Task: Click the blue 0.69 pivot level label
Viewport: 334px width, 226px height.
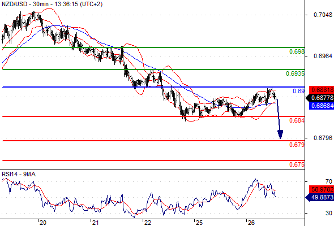Action: pos(299,91)
